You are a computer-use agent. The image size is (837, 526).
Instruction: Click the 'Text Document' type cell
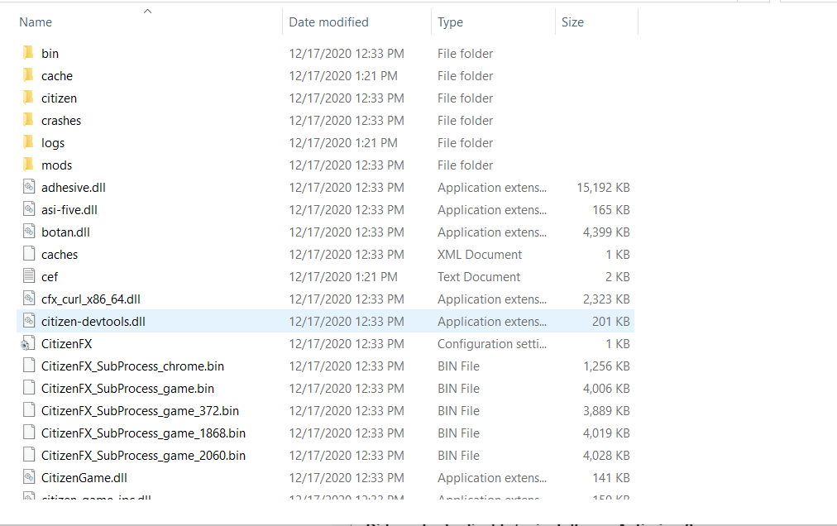point(479,277)
